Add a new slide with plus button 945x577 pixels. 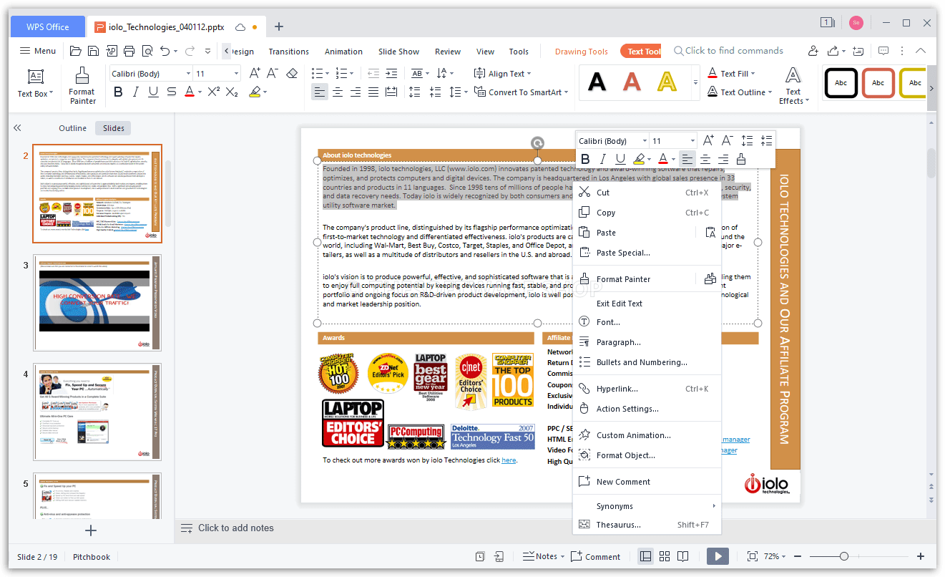[90, 530]
